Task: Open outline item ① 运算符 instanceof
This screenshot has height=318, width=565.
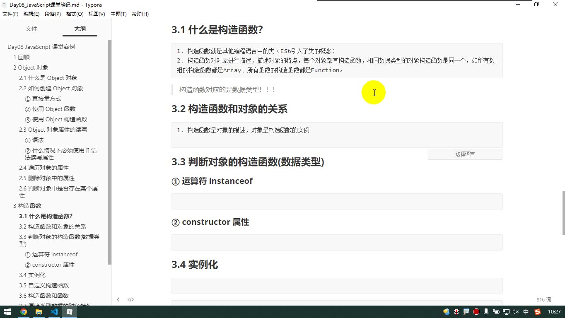Action: click(51, 254)
